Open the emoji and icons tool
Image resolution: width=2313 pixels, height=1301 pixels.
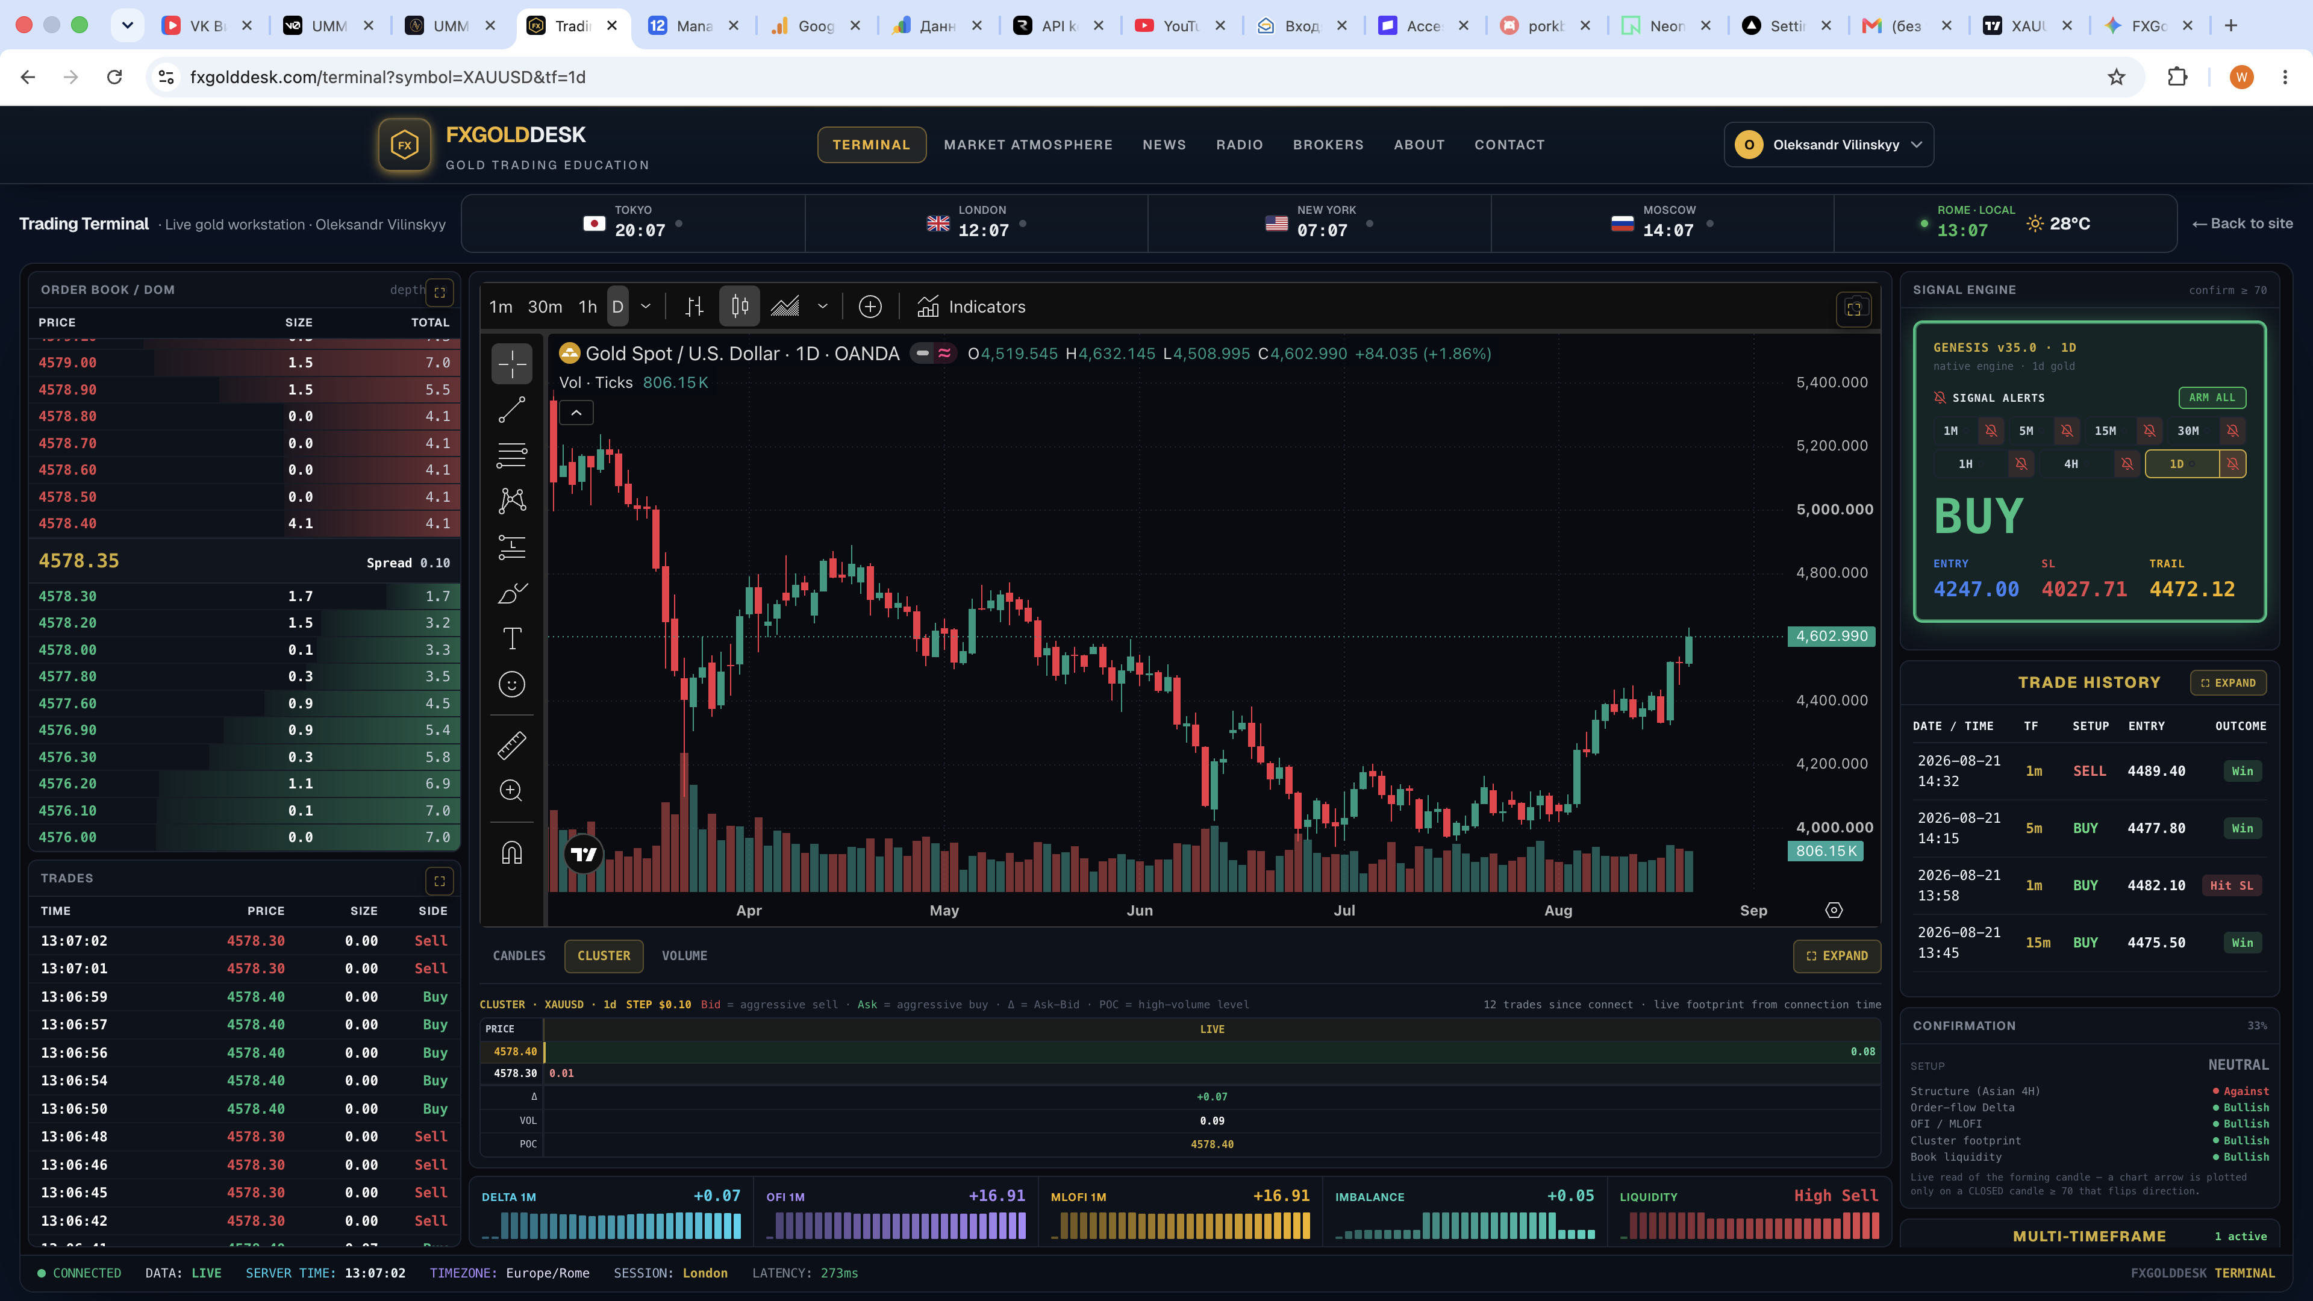(512, 684)
